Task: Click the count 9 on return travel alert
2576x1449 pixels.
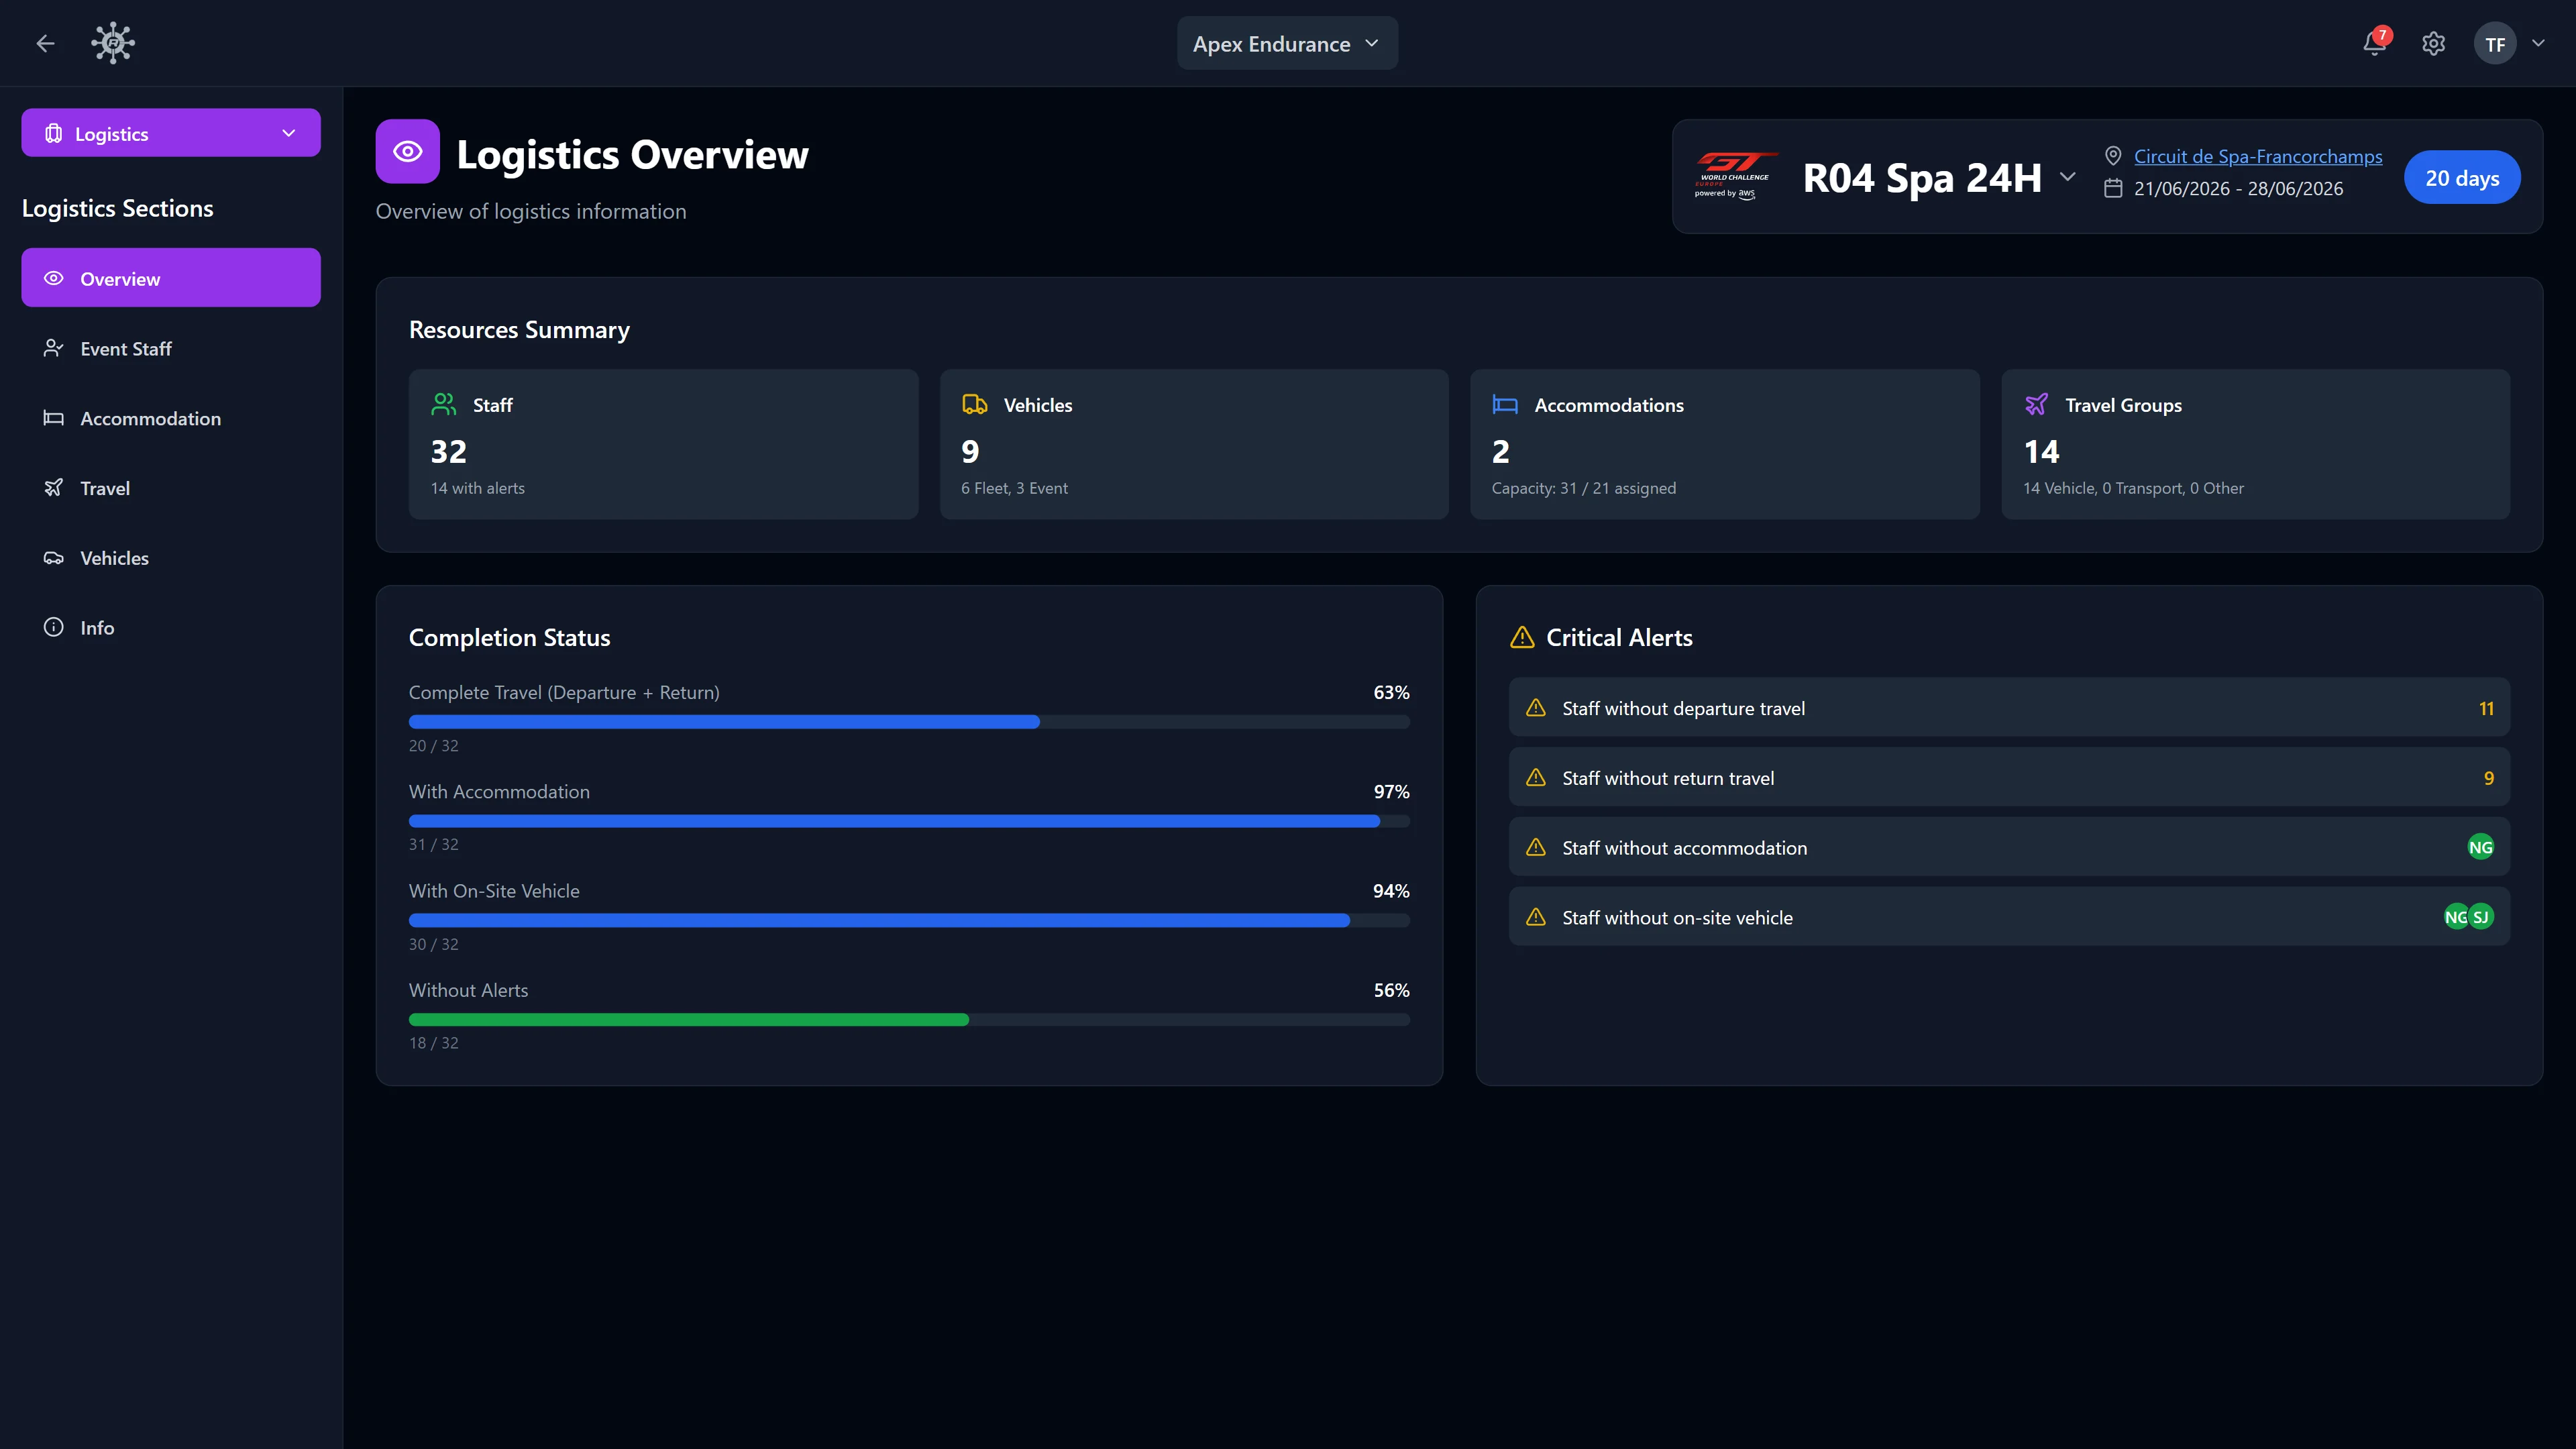Action: coord(2489,778)
